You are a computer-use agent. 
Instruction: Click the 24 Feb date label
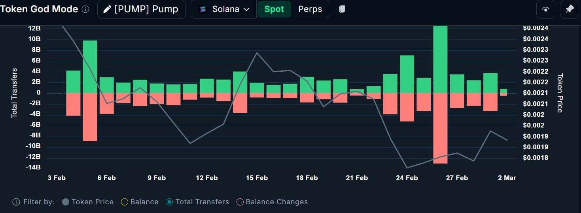coord(407,178)
